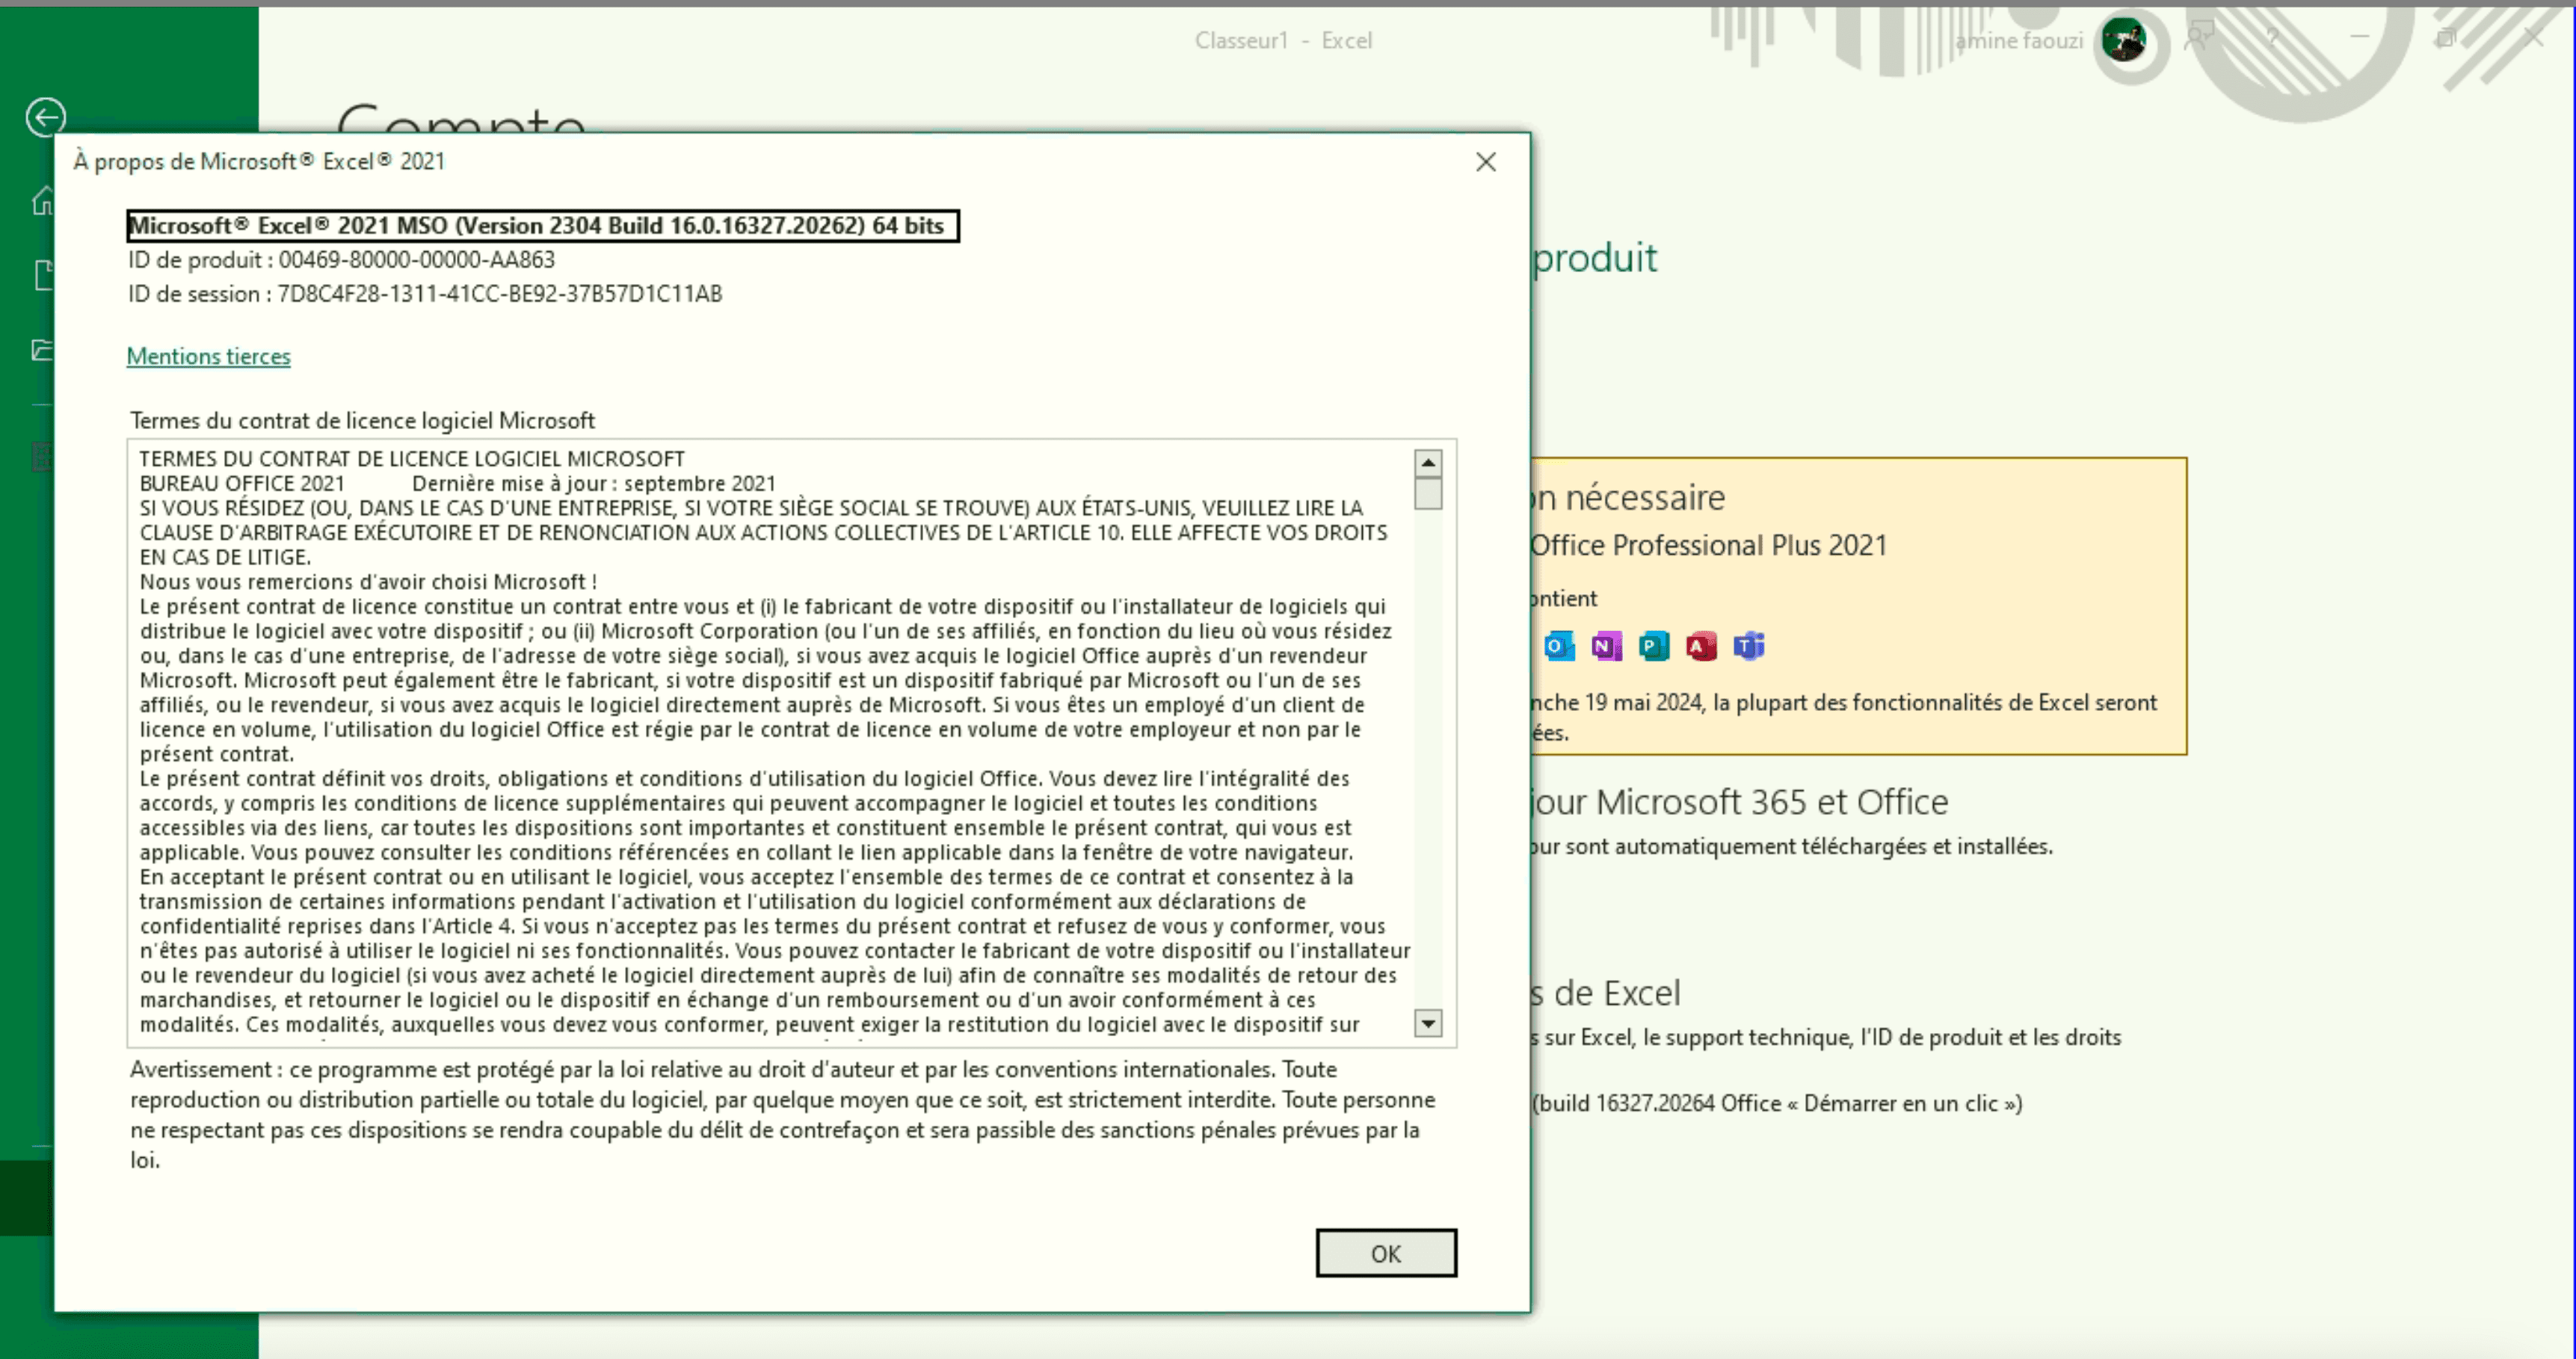Click the Classeur1 - Excel window title
This screenshot has height=1359, width=2576.
(1283, 41)
